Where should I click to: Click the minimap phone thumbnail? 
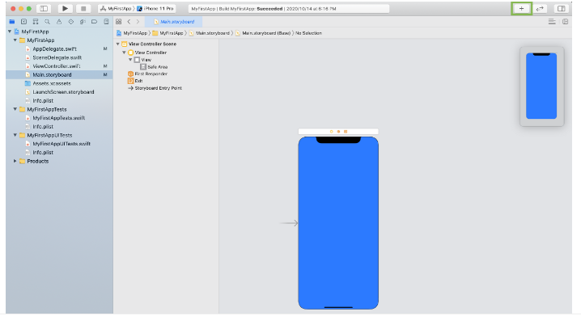coord(541,86)
